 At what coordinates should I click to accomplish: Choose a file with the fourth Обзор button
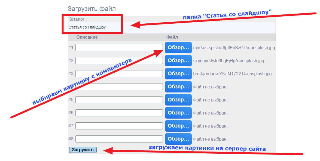point(178,87)
